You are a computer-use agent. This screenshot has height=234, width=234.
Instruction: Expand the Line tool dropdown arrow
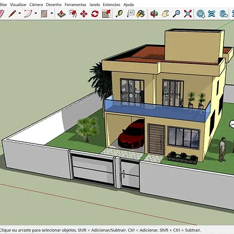[x=19, y=13]
